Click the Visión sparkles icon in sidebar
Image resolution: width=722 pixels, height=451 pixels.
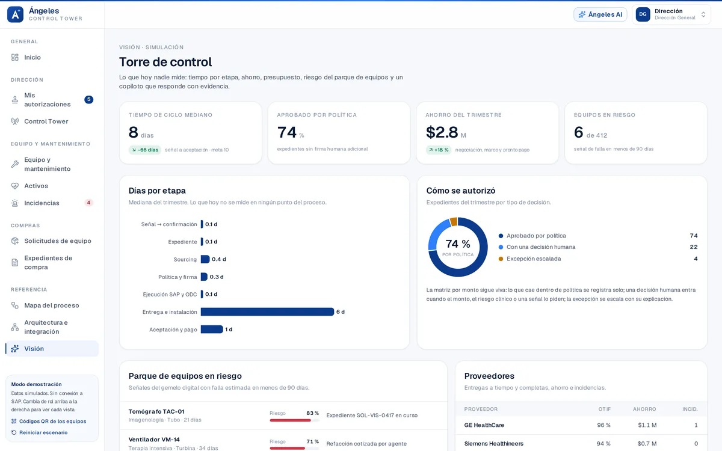tap(15, 349)
